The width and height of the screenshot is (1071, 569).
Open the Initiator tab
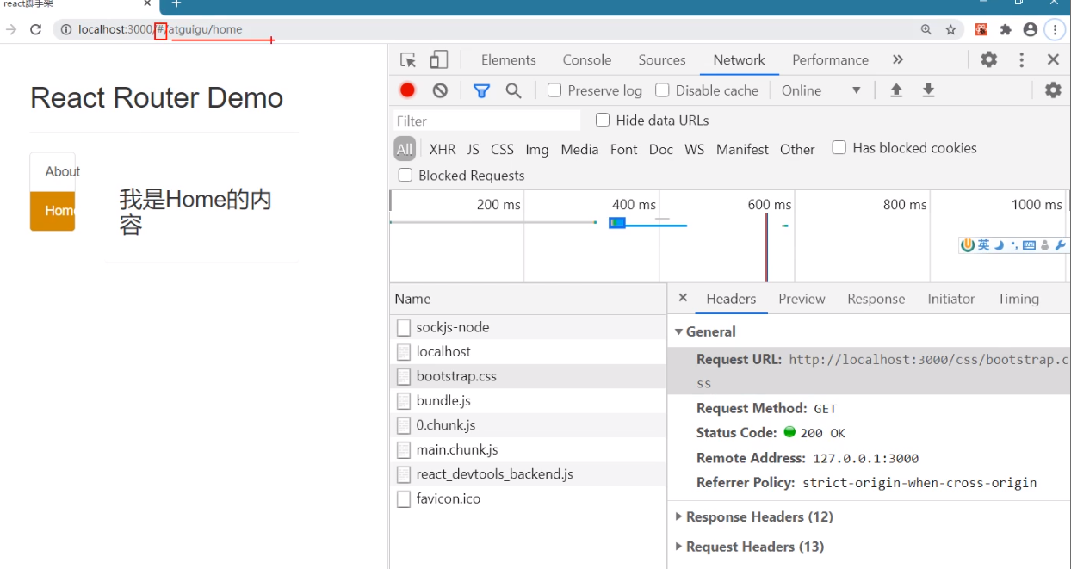(951, 299)
